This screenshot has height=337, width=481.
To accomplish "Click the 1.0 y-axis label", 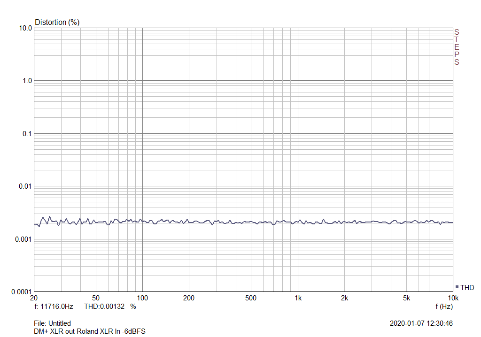I will pos(27,81).
